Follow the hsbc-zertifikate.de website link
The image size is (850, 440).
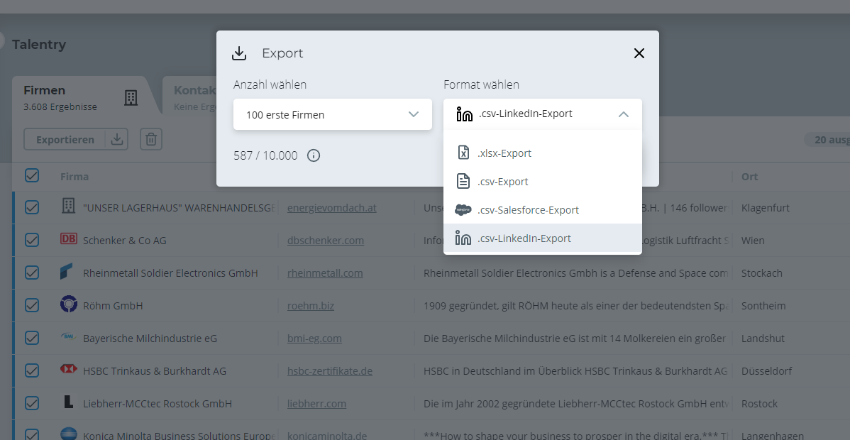(329, 370)
